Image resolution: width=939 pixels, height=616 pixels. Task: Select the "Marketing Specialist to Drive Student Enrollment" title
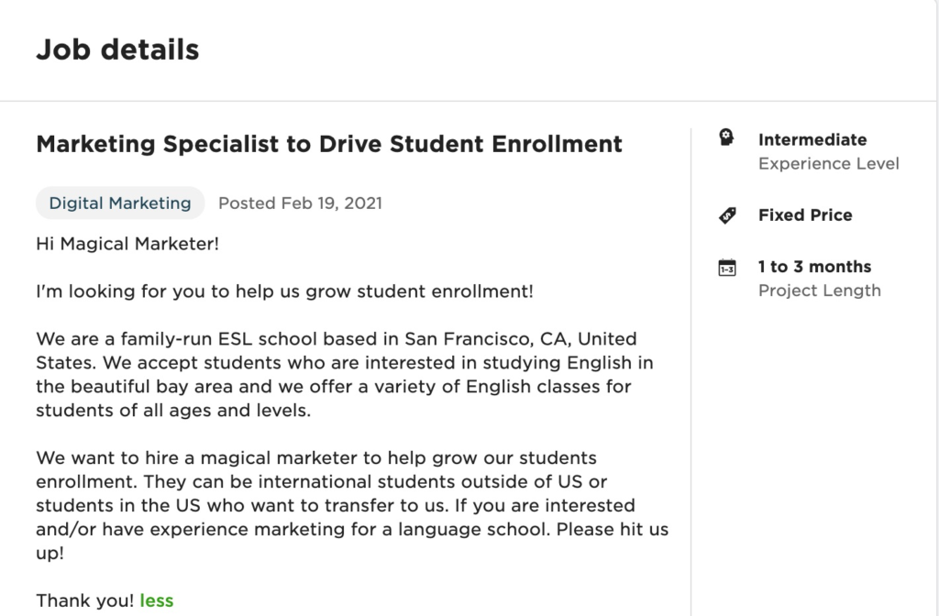(x=329, y=144)
